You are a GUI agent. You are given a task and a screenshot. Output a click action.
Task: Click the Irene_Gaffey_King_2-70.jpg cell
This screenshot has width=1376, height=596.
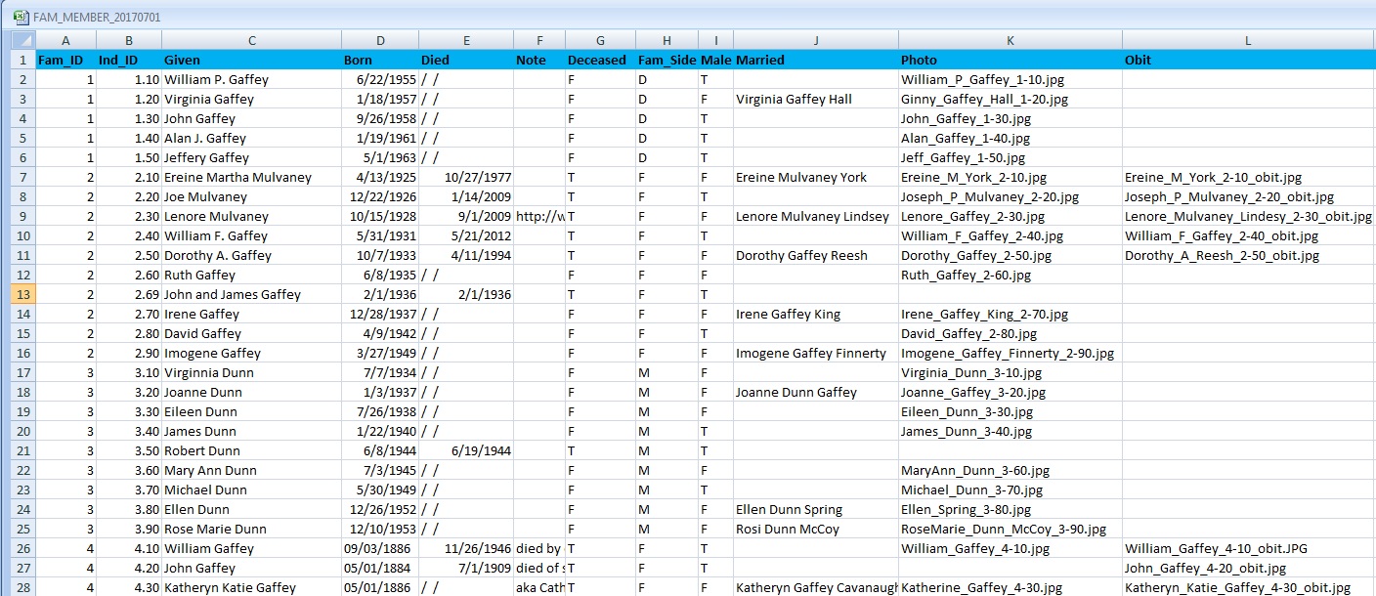tap(1010, 314)
